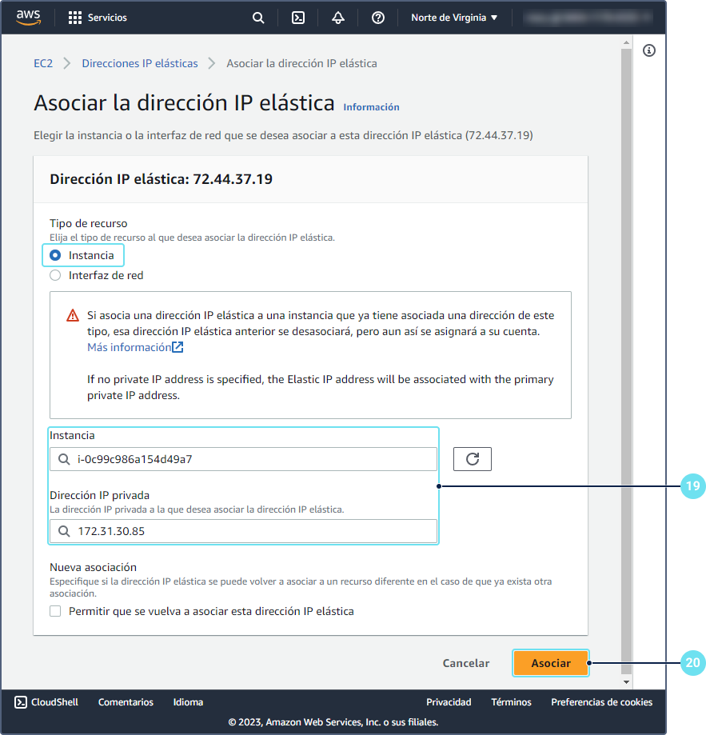Click the AWS logo home icon
Screen dimensions: 706x735
(x=29, y=18)
